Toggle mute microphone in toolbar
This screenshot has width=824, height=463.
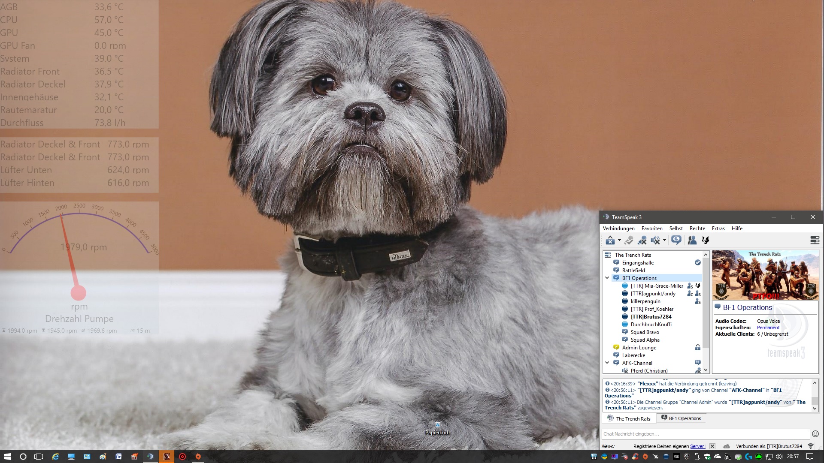coord(642,241)
